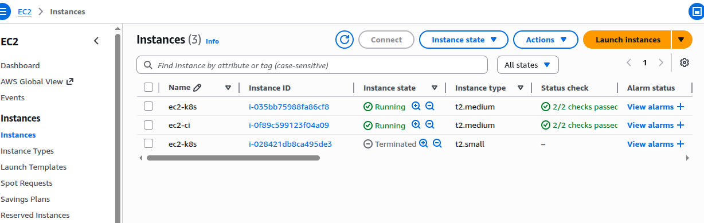Add alarm with plus icon for i-028421db8ca495de3

coord(680,144)
